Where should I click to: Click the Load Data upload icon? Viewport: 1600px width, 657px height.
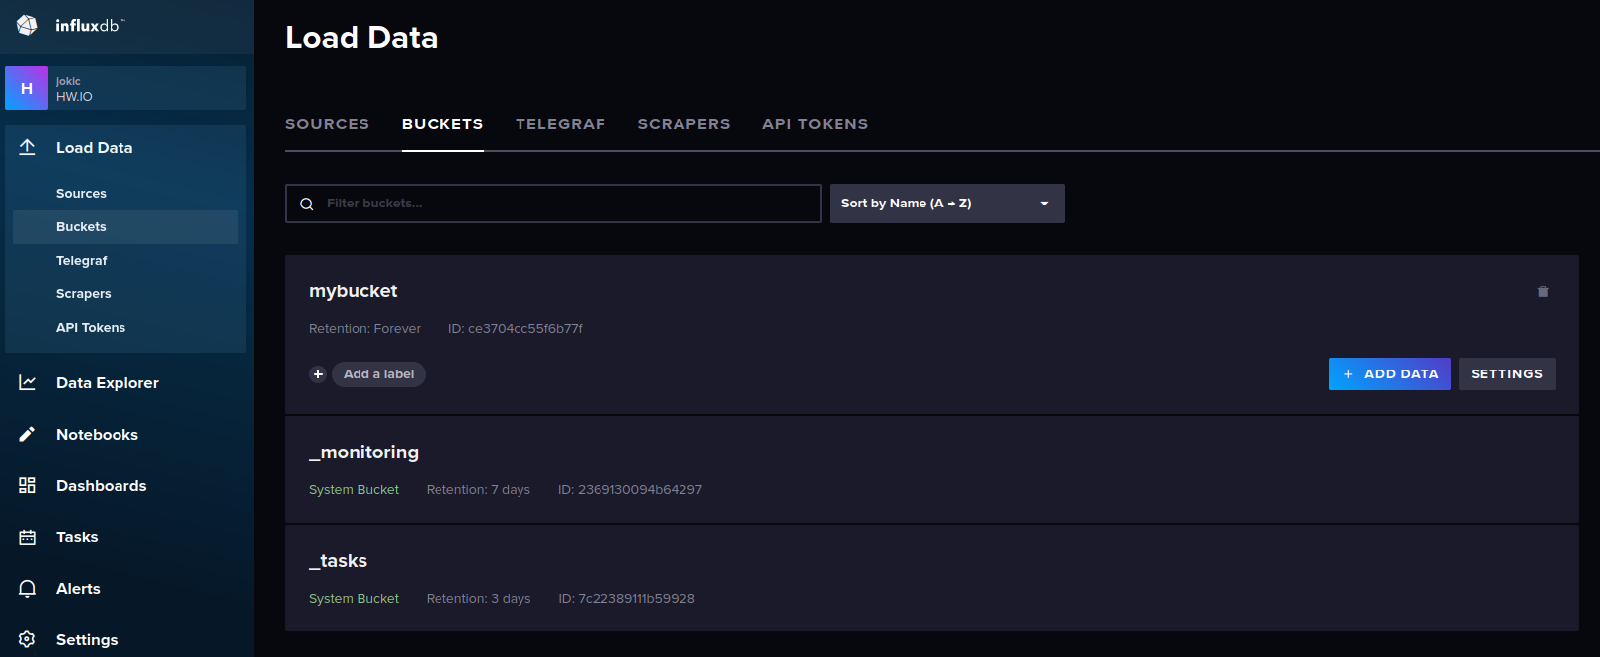pos(27,147)
